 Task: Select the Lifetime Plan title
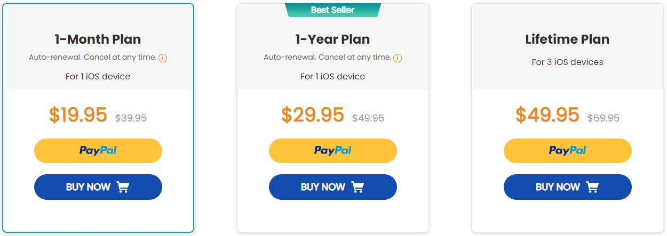[x=567, y=39]
